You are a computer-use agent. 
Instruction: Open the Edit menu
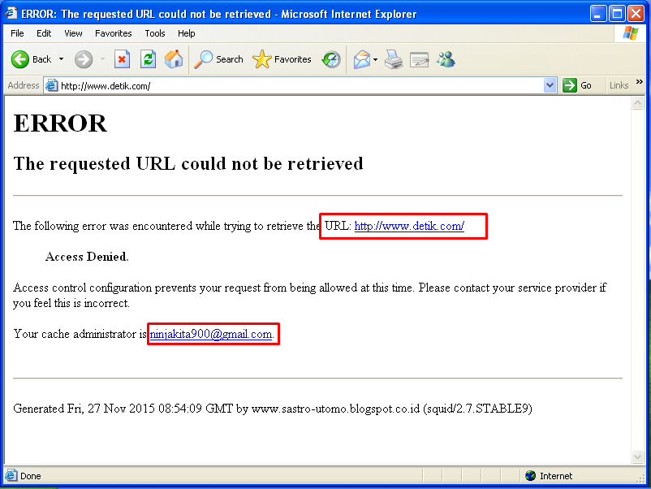pyautogui.click(x=44, y=33)
